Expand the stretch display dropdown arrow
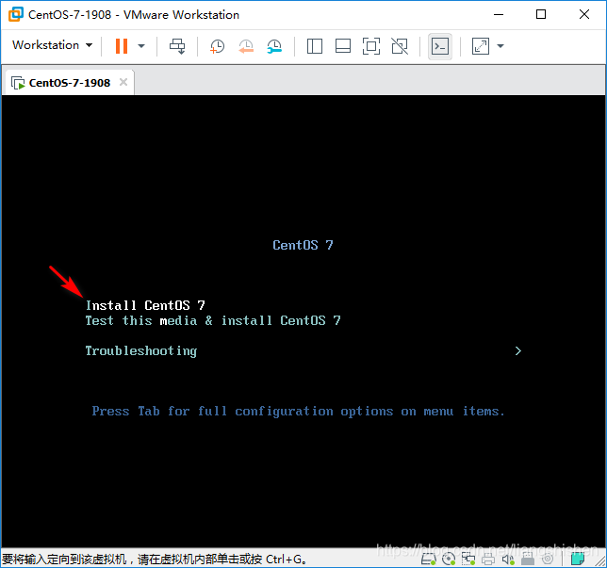This screenshot has height=568, width=607. (500, 46)
